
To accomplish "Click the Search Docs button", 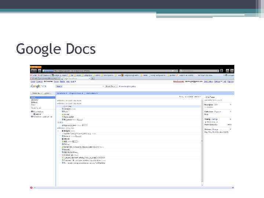I will coord(111,87).
